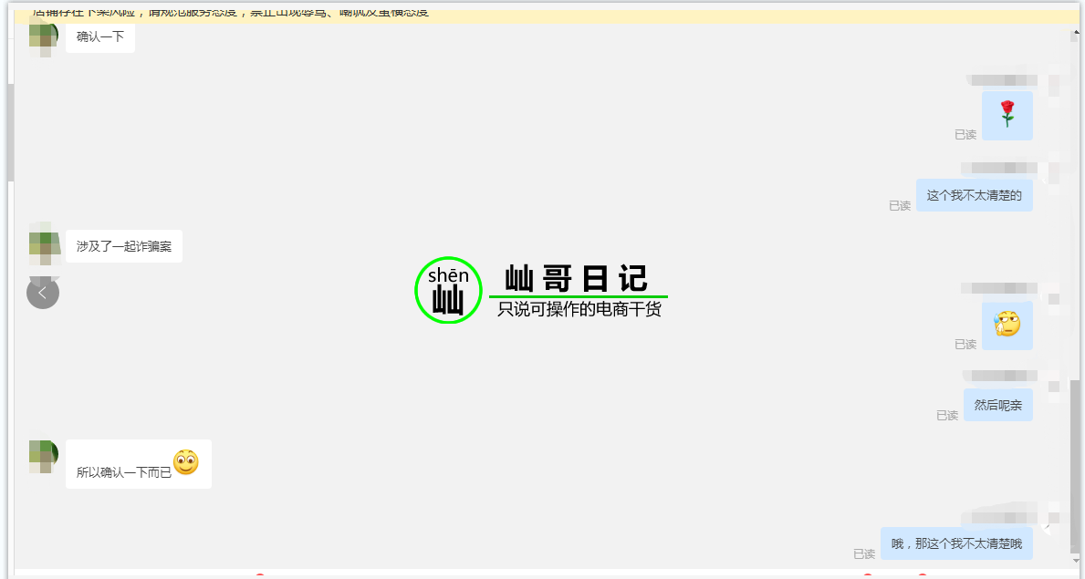Image resolution: width=1085 pixels, height=579 pixels.
Task: Select the 所以确认一下而已 message text
Action: tap(124, 472)
